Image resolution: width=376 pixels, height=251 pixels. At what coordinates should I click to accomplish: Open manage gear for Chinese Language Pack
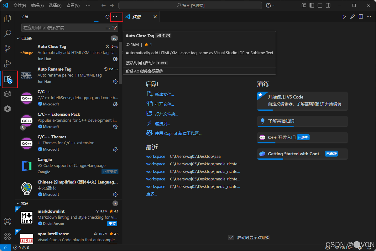[115, 195]
